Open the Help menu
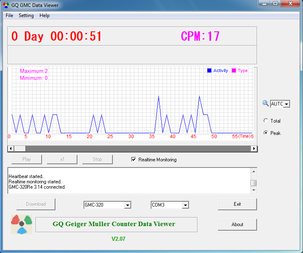Viewport: 303px width, 253px height. [x=44, y=15]
